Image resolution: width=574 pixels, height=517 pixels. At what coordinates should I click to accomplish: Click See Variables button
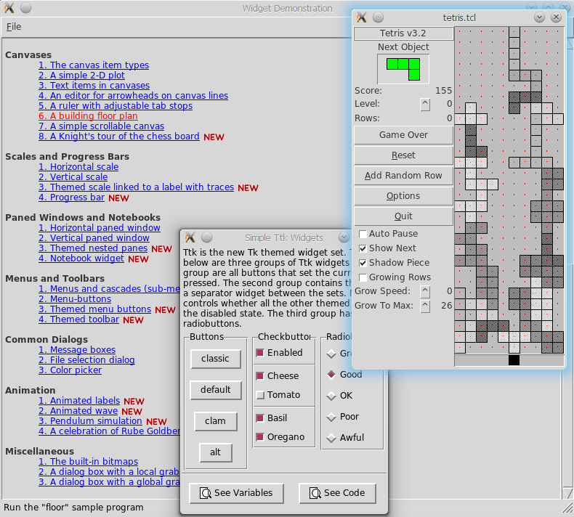point(236,493)
